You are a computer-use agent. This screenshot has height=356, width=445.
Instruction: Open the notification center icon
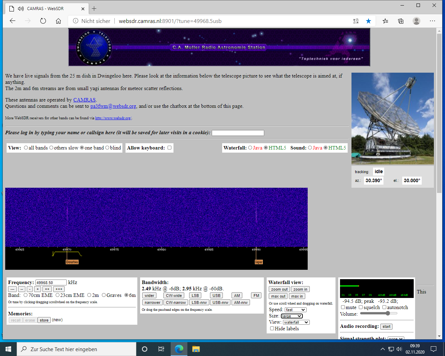pos(434,349)
